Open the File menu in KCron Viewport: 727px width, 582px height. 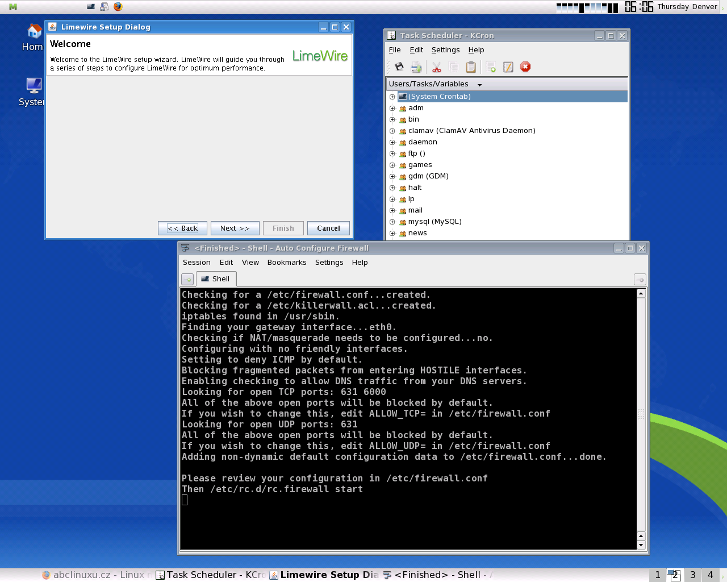tap(395, 50)
